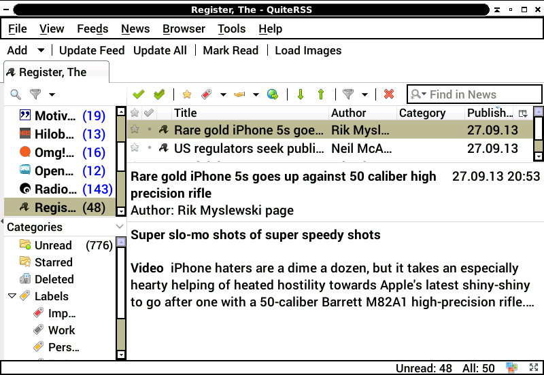The height and width of the screenshot is (375, 544).
Task: Sort by the Author column header
Action: (x=362, y=113)
